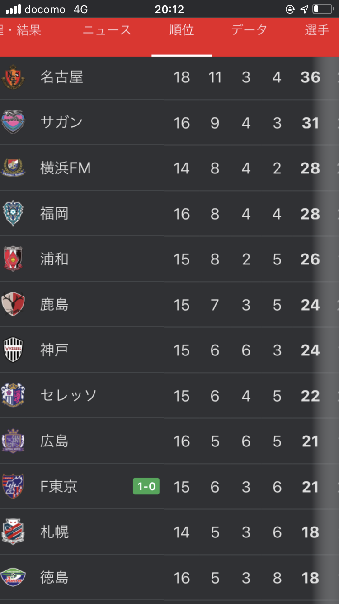Tap the 徳島 team name
This screenshot has height=604, width=339.
[x=54, y=577]
